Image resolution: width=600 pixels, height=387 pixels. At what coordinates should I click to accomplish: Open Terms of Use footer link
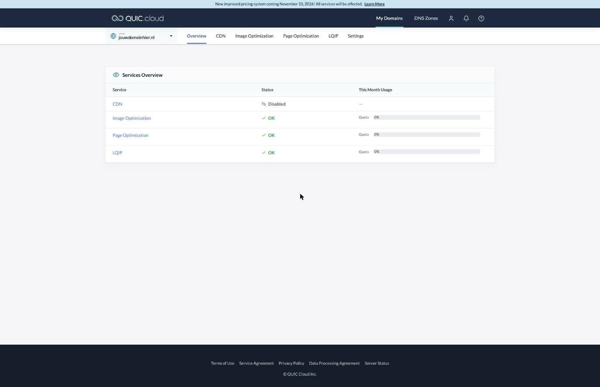coord(223,363)
